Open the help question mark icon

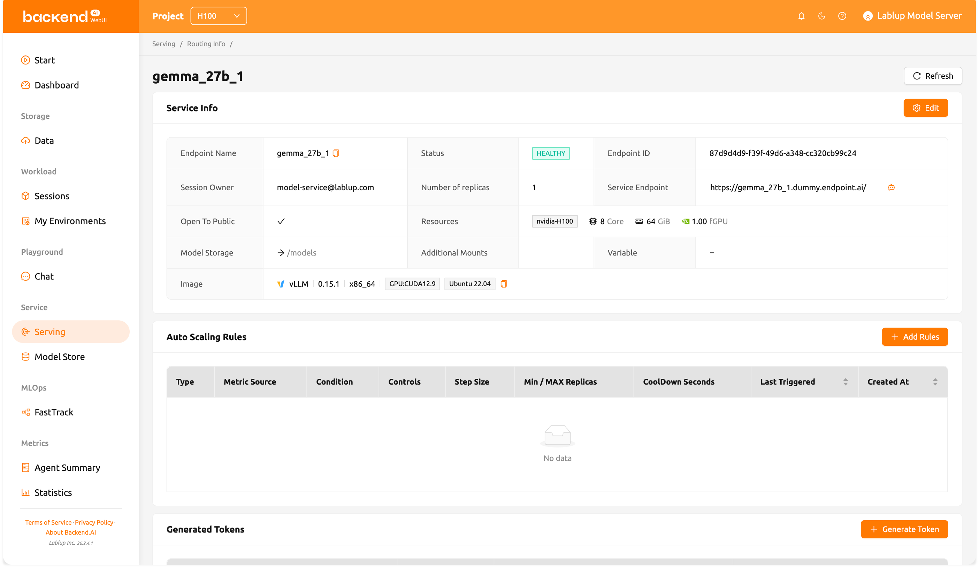tap(842, 16)
